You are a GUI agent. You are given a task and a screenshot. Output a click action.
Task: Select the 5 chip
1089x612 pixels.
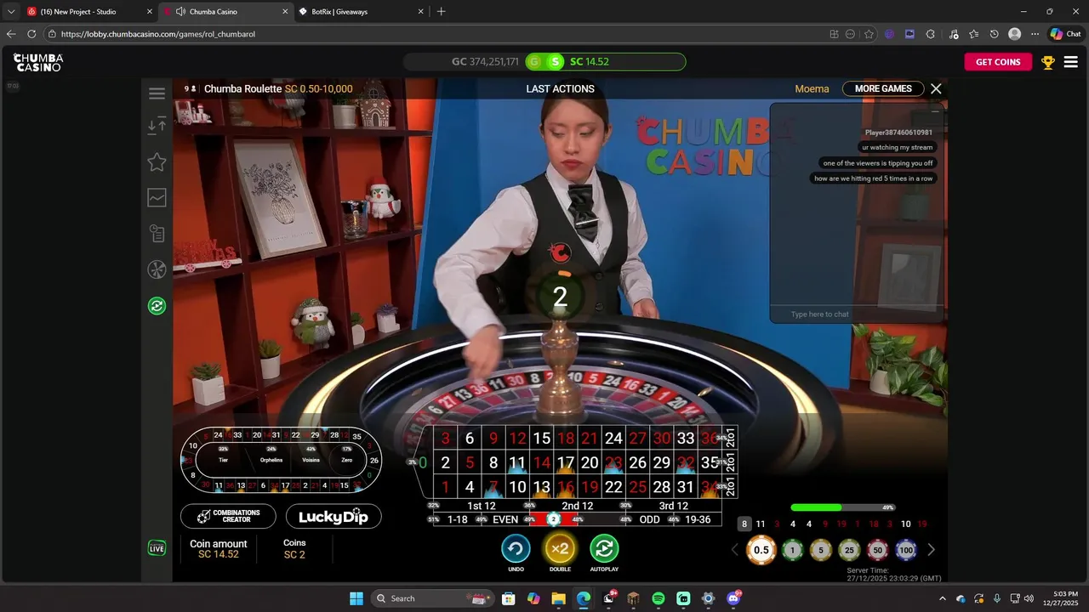click(821, 550)
